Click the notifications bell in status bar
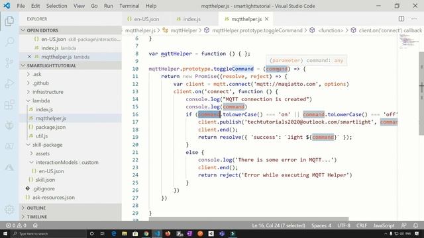The height and width of the screenshot is (238, 424). [415, 225]
